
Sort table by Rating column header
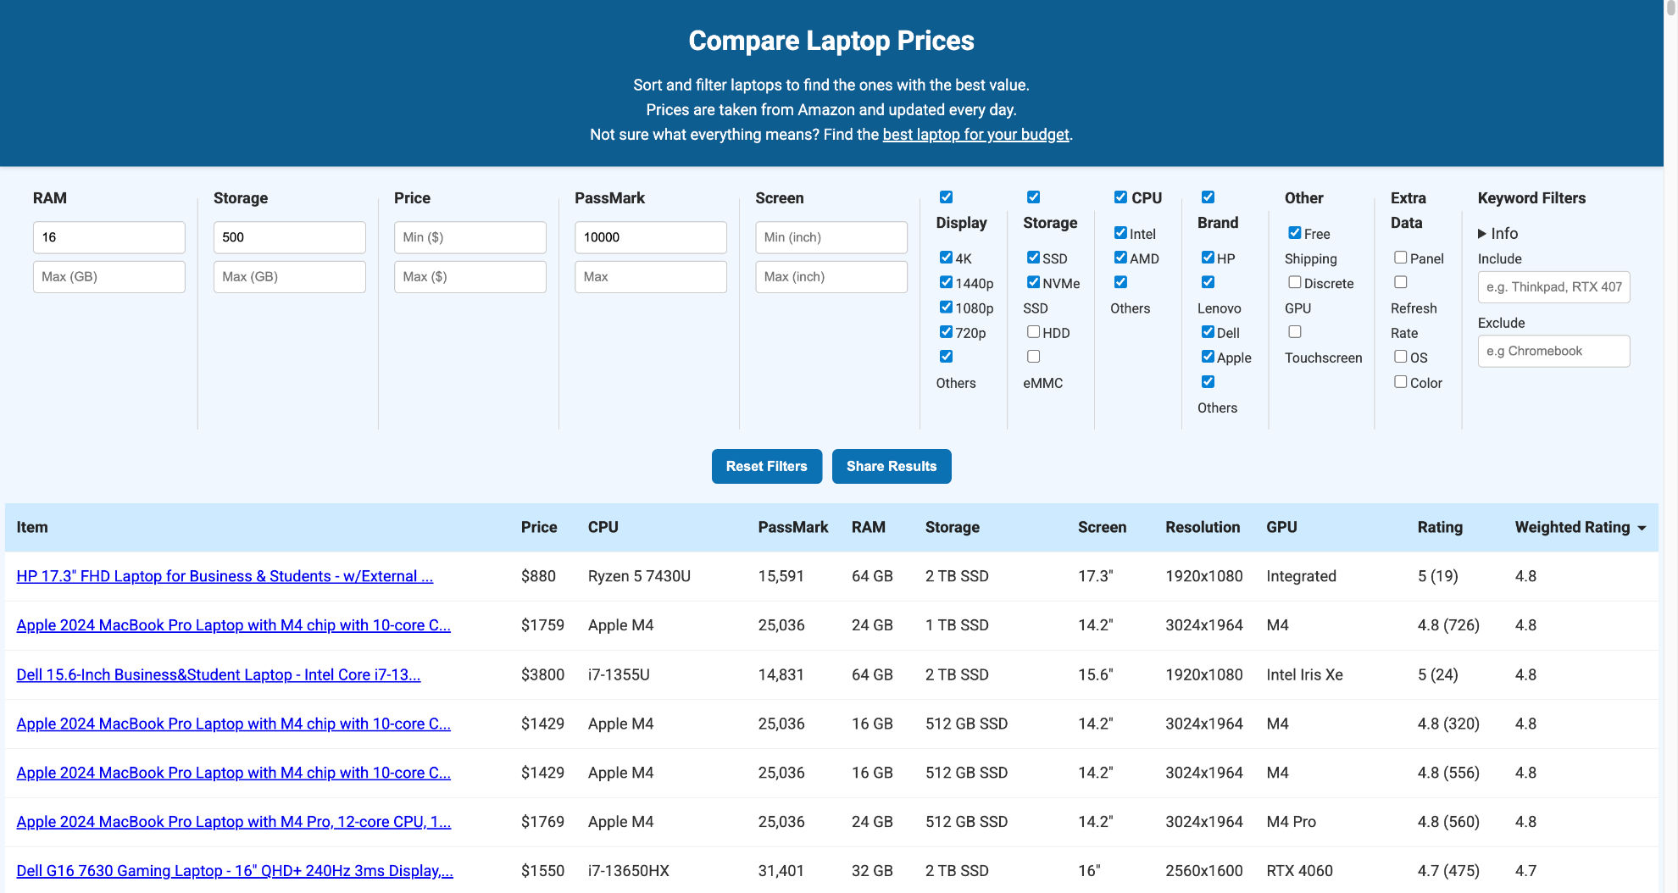pos(1440,527)
